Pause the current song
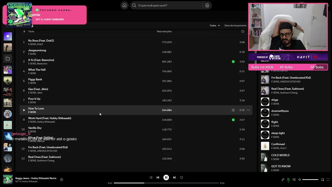This screenshot has height=187, width=332. pos(166,178)
